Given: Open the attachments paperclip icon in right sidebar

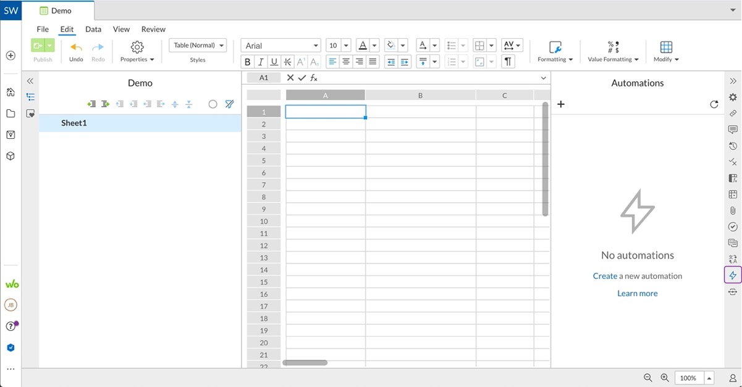Looking at the screenshot, I should coord(733,210).
